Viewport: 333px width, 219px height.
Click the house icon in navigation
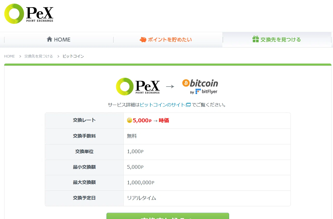coord(49,39)
